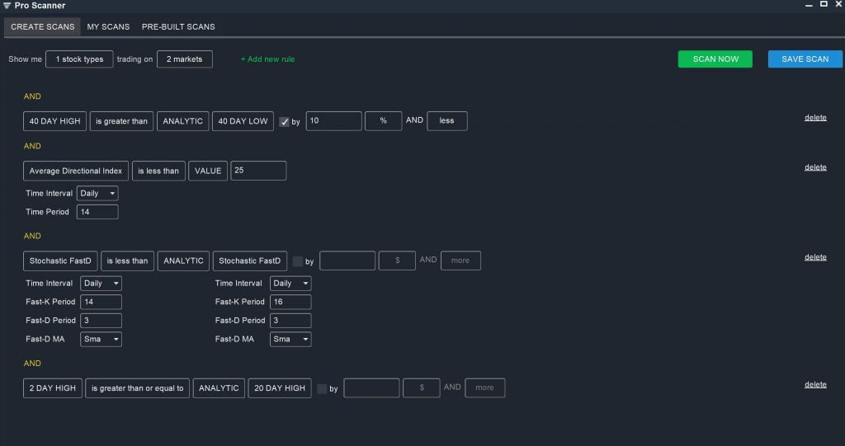Run the scan with SCAN NOW
Viewport: 845px width, 446px height.
(x=715, y=59)
